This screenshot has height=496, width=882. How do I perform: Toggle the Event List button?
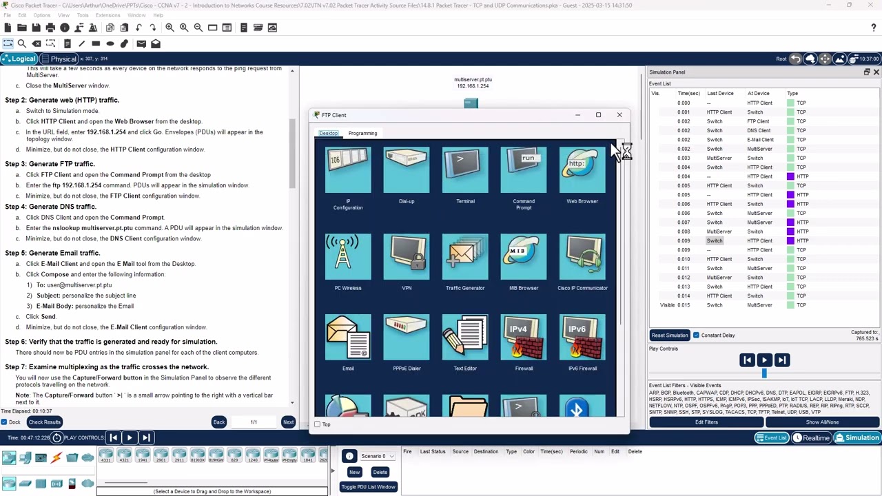pyautogui.click(x=771, y=437)
